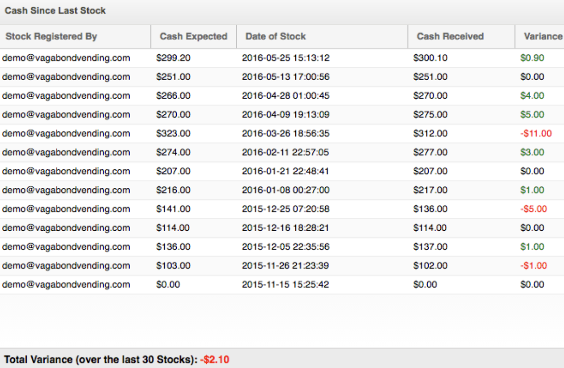Click Cash Expected value $251.00
Viewport: 564px width, 368px height.
pos(173,77)
